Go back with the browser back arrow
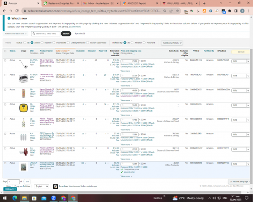 5,11
